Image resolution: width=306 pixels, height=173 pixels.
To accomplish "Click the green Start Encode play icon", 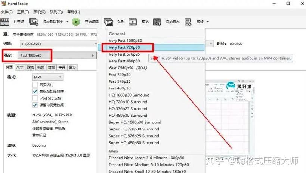I will tap(76, 22).
